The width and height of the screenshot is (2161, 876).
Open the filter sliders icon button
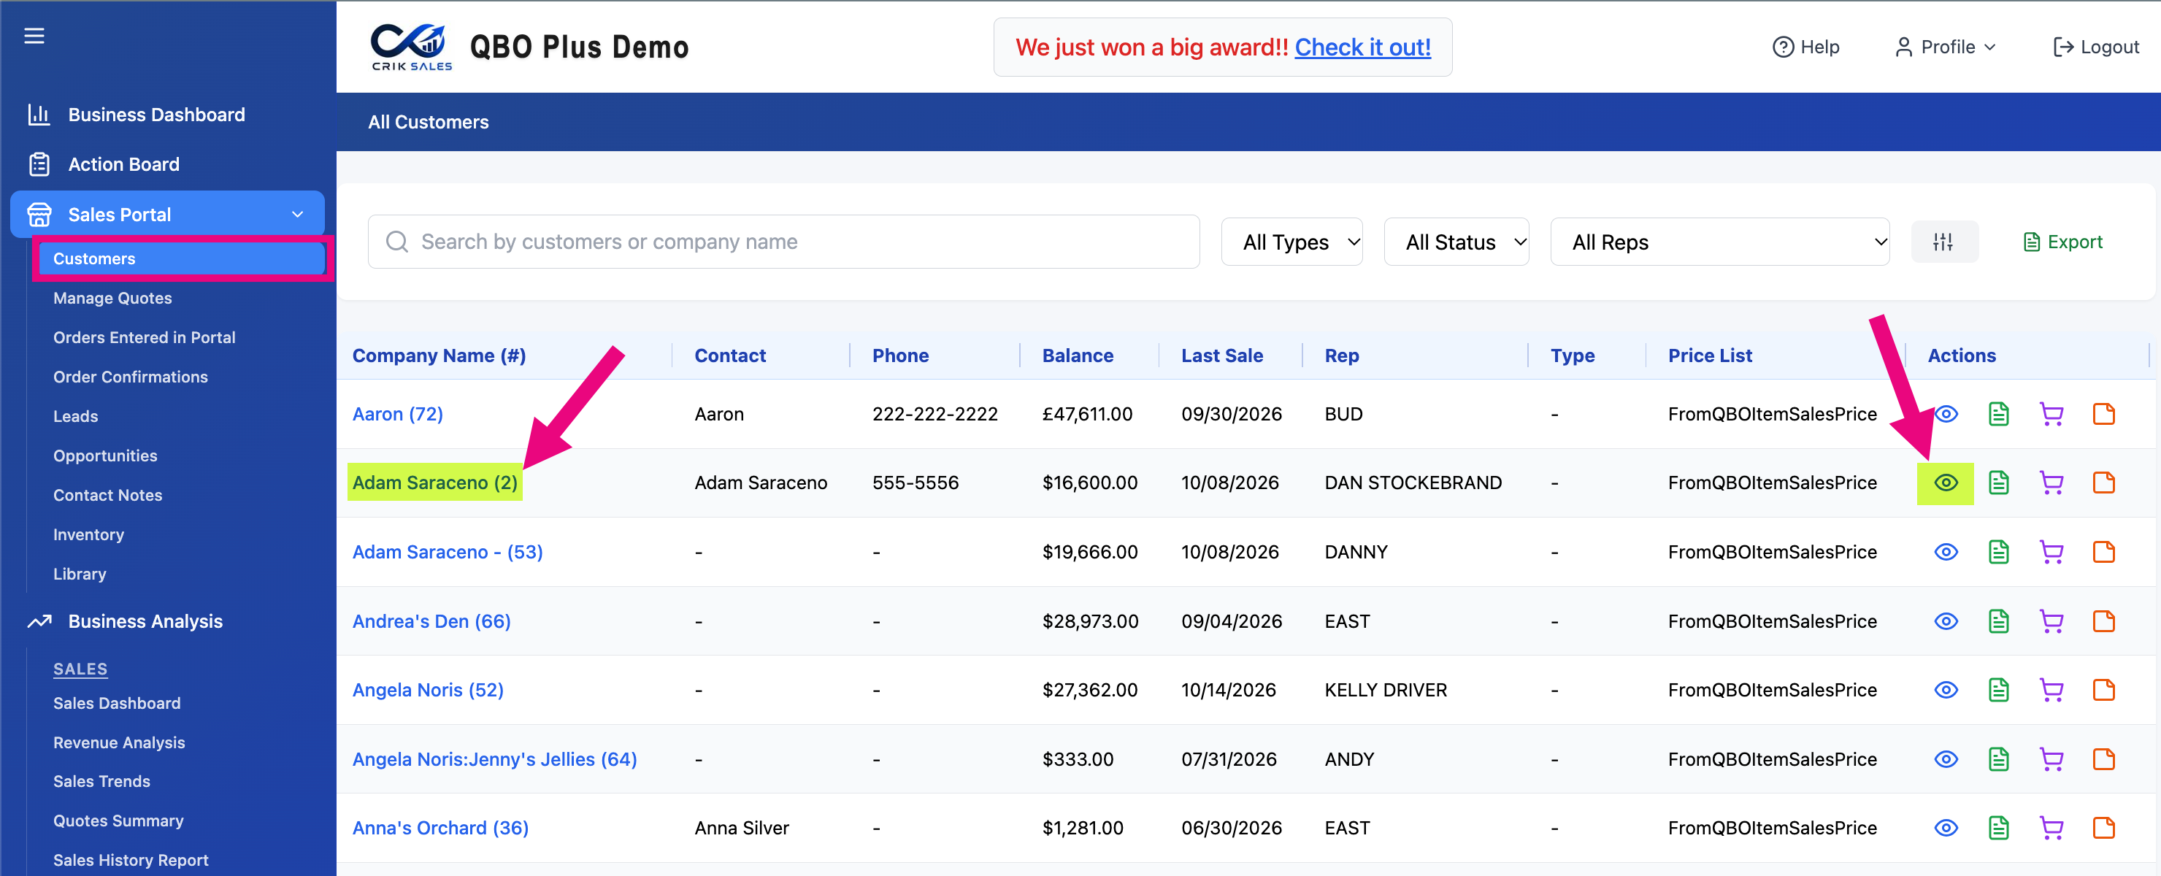pyautogui.click(x=1943, y=242)
